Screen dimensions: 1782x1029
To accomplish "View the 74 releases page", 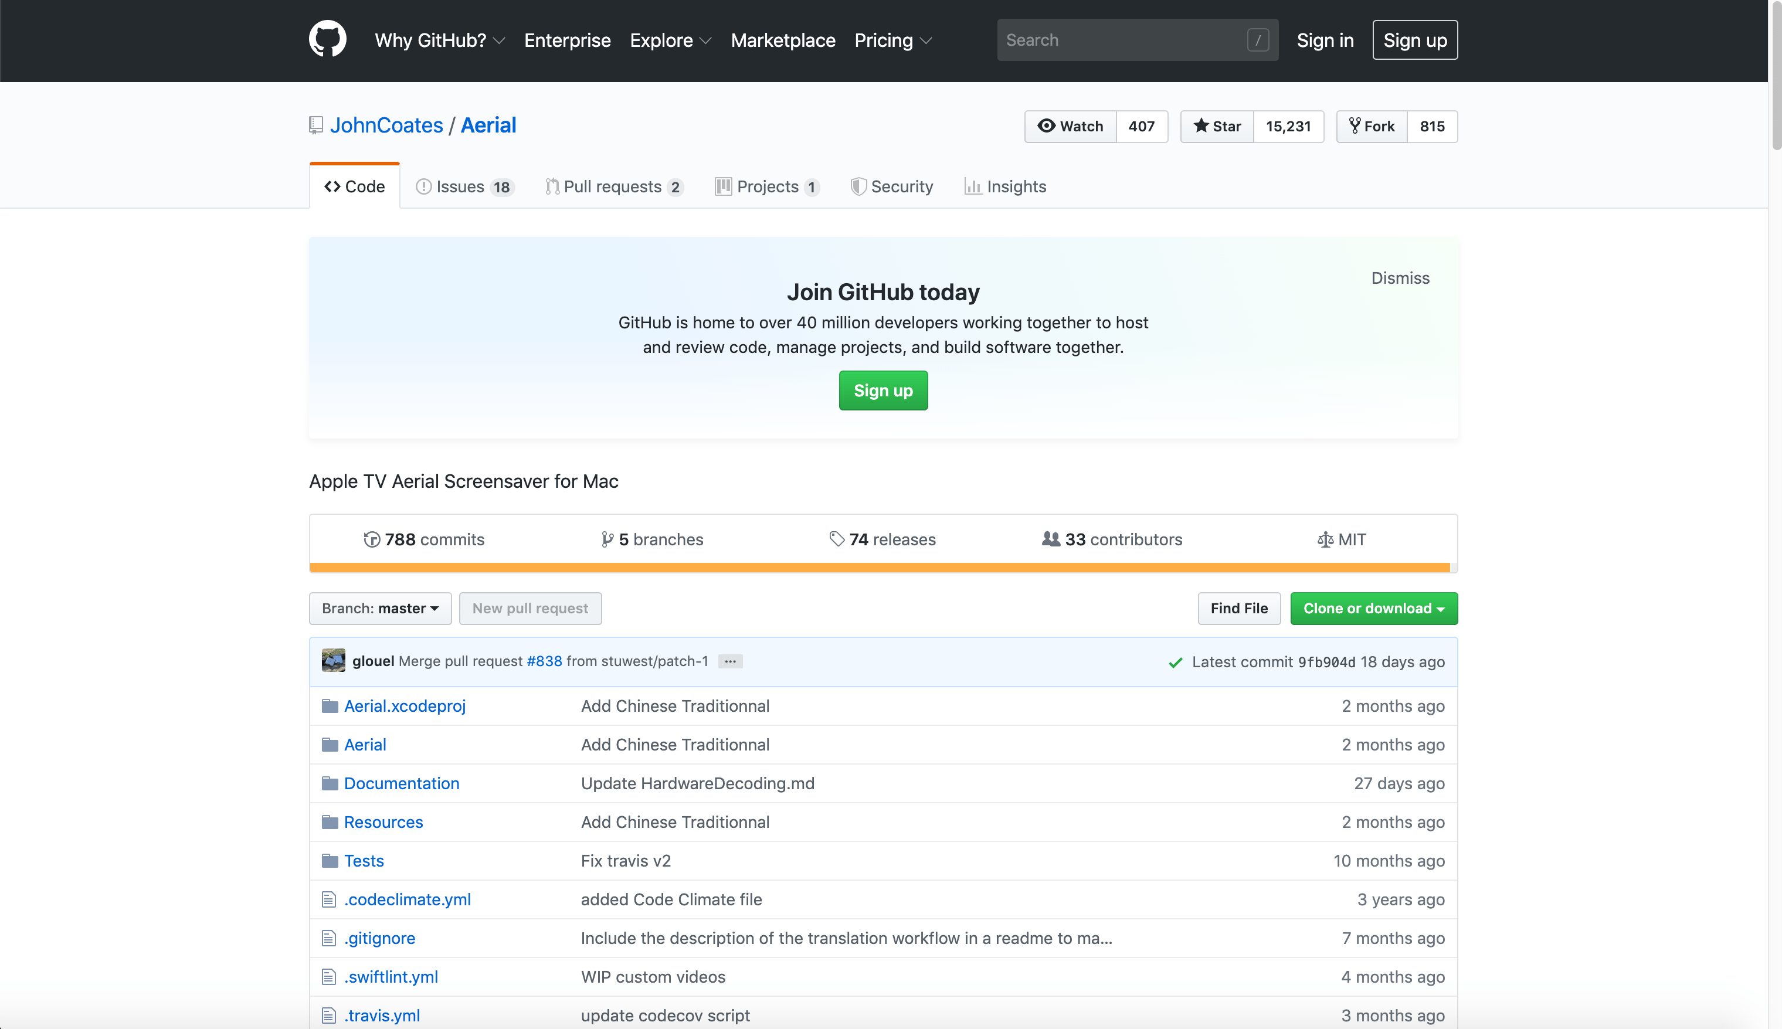I will [x=882, y=540].
